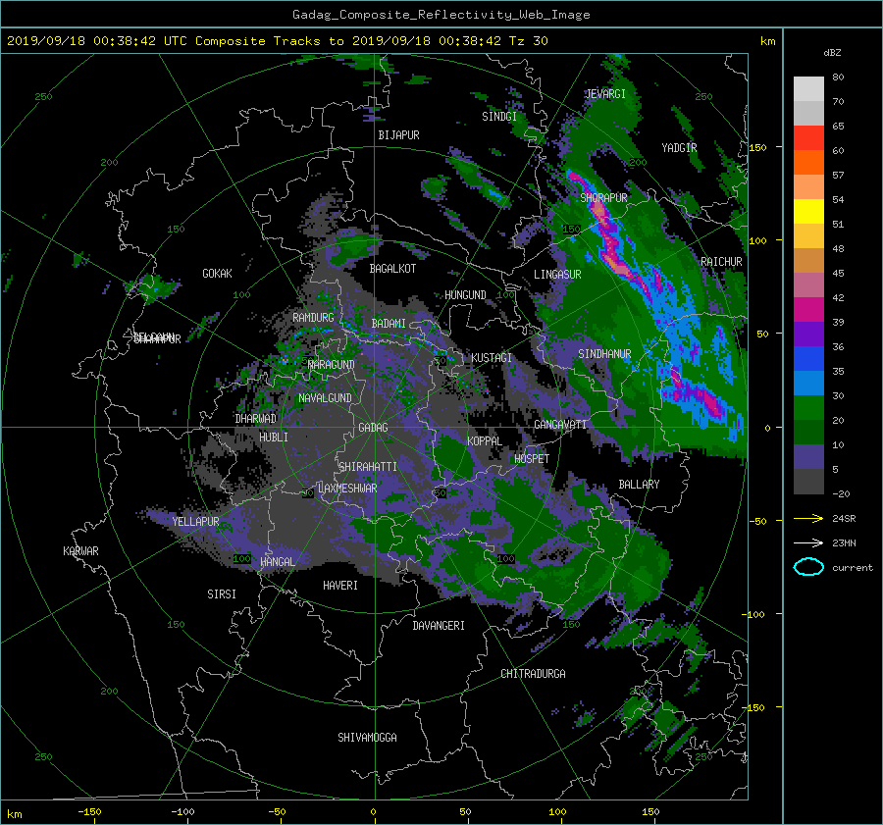Click the SIRSI city label

click(x=222, y=594)
